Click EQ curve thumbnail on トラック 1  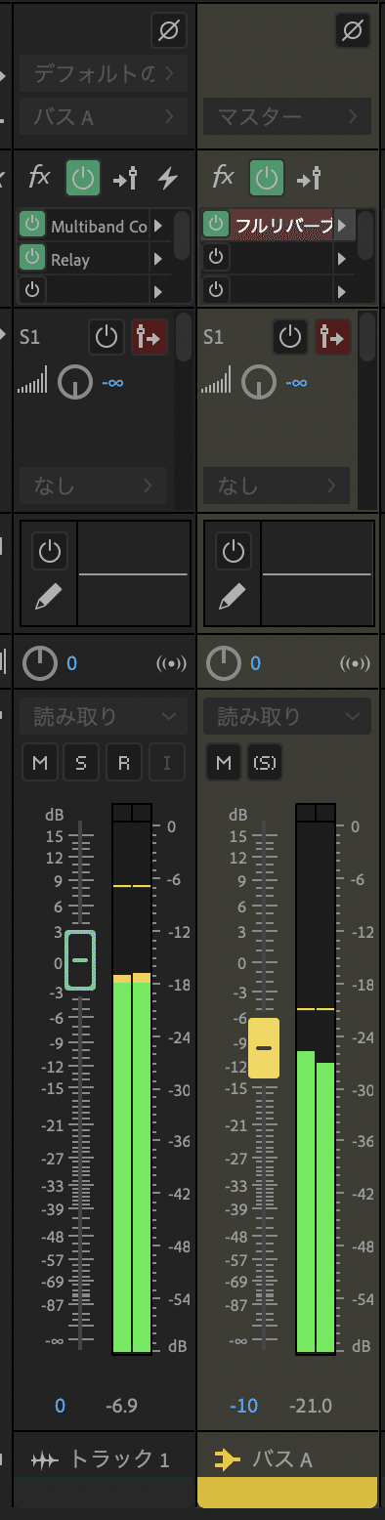point(133,573)
